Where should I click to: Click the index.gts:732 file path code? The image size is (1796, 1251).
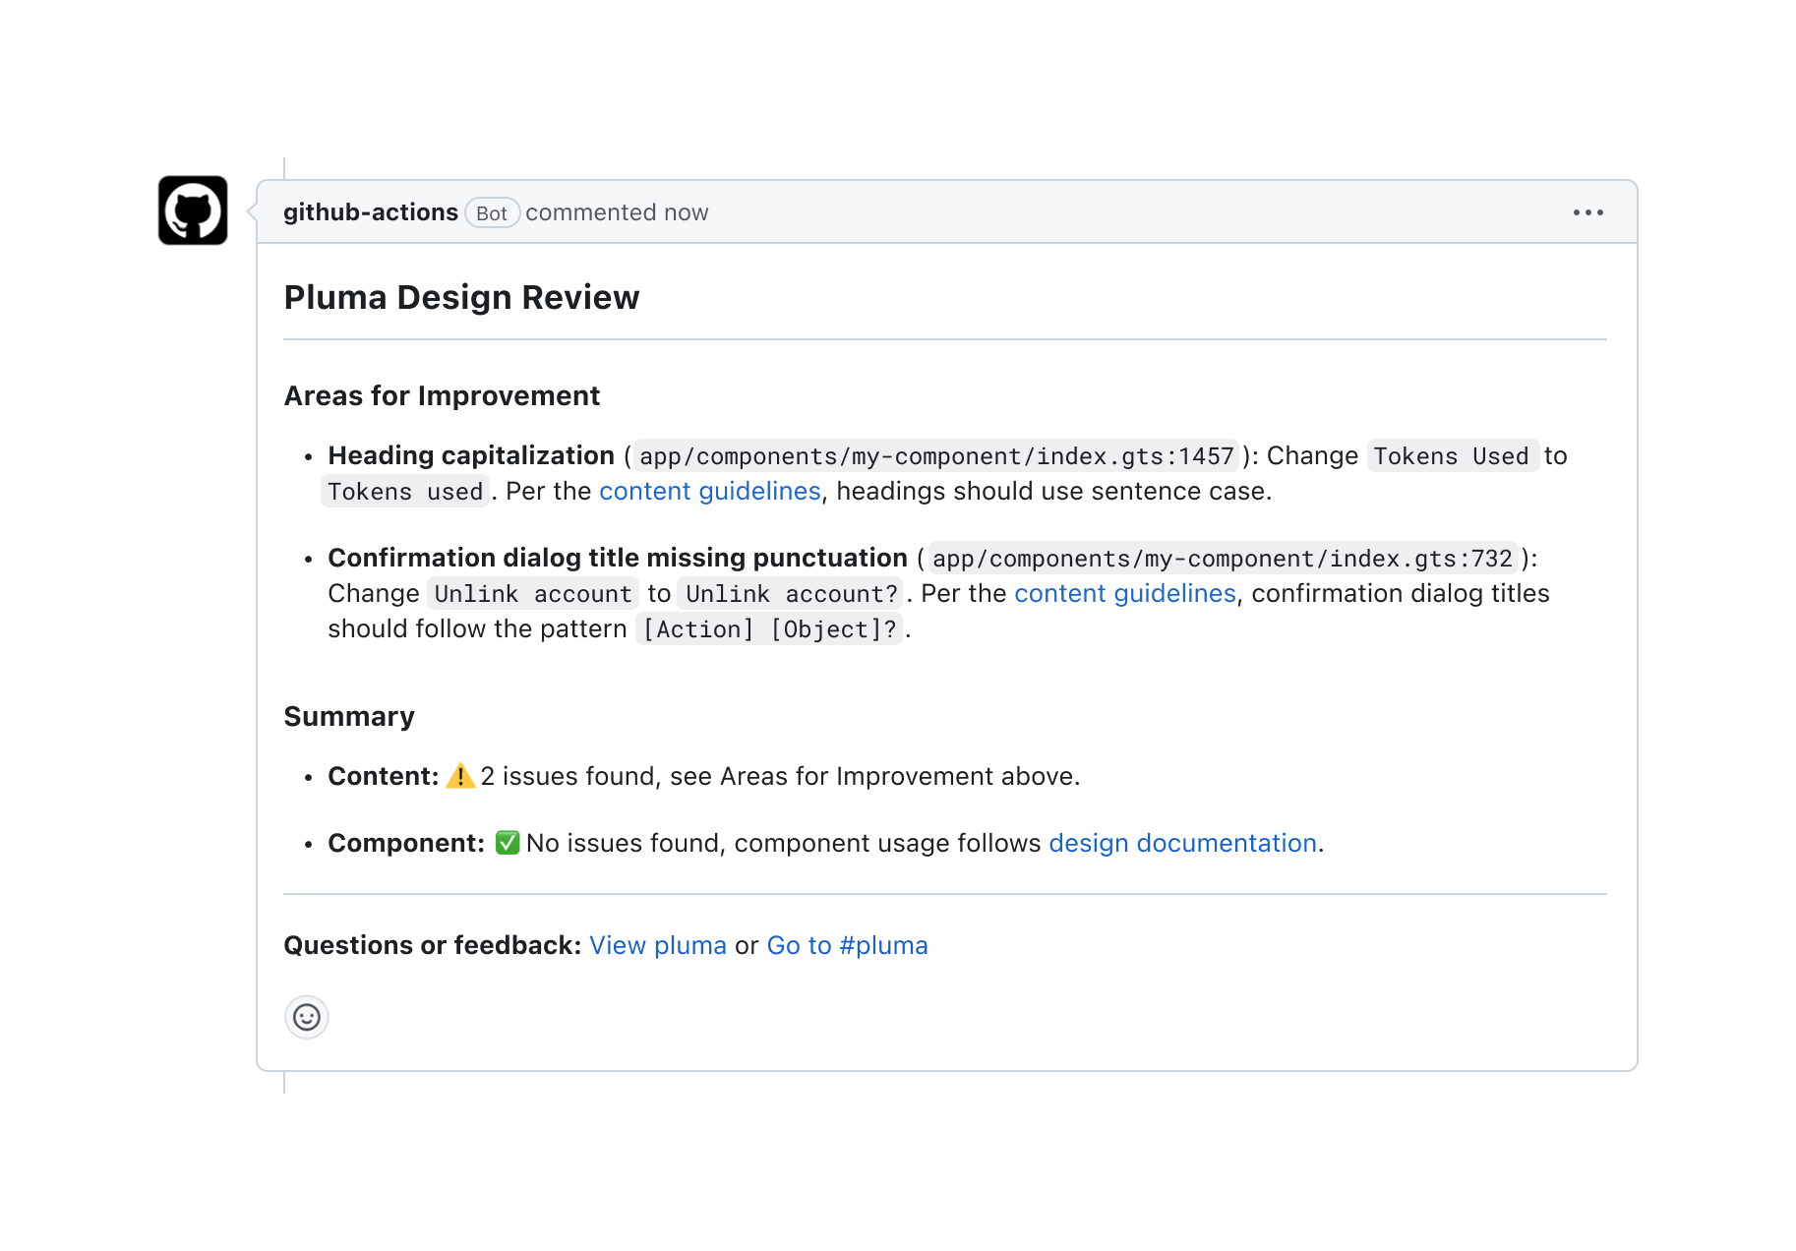coord(1223,559)
